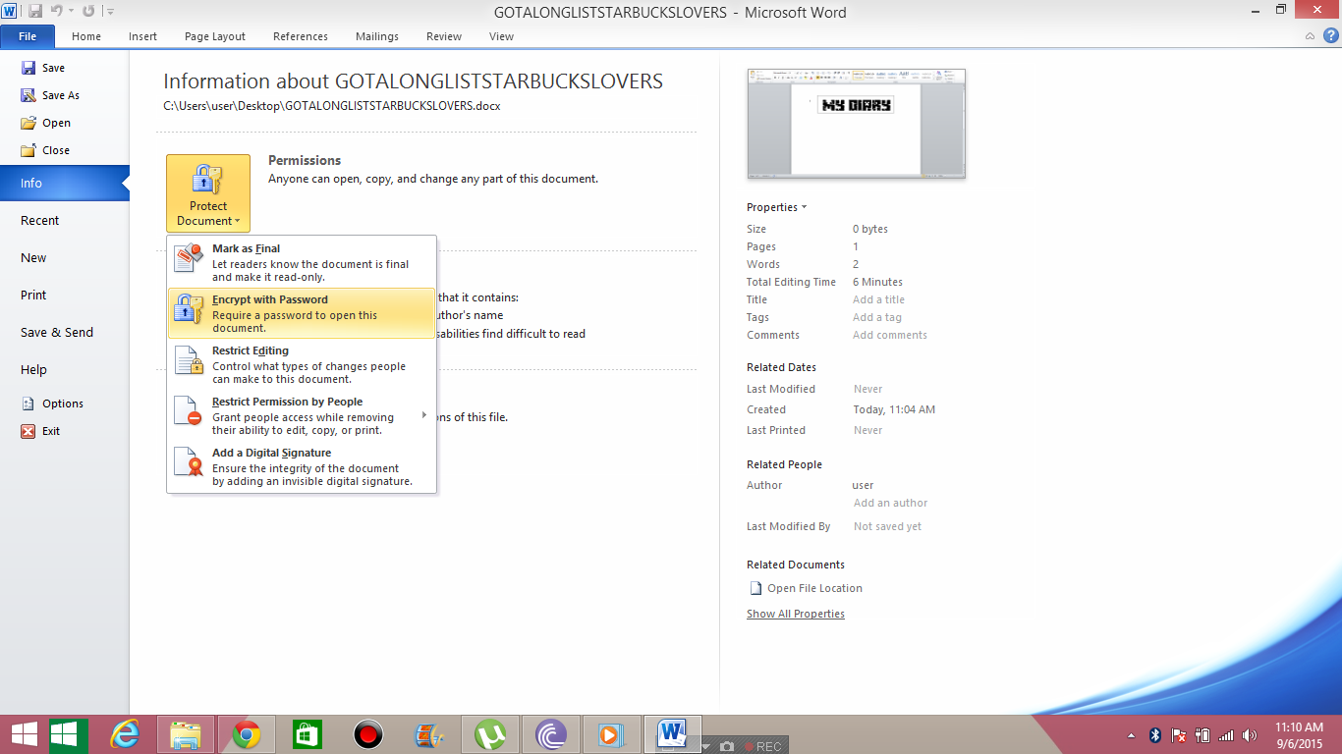
Task: Click the Add a tag field
Action: click(x=877, y=317)
